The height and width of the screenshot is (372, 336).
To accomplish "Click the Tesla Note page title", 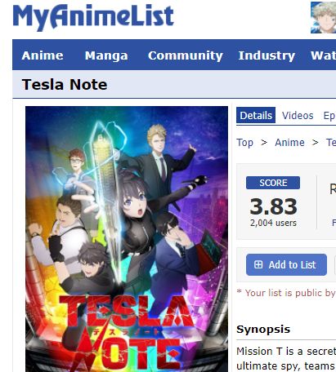I will pos(65,84).
